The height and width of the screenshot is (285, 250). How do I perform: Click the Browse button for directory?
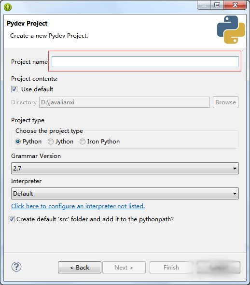[x=225, y=102]
